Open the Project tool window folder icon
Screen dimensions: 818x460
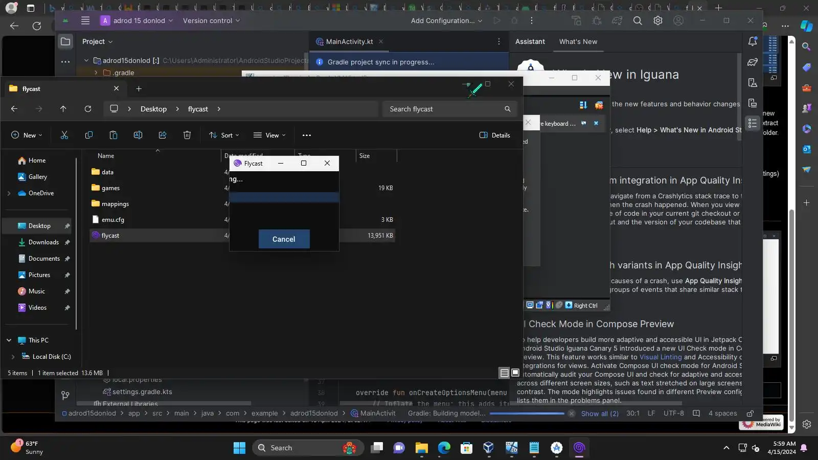[x=65, y=41]
